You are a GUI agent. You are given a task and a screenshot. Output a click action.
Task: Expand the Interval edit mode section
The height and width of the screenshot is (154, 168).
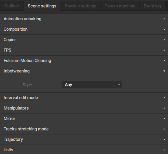(84, 98)
